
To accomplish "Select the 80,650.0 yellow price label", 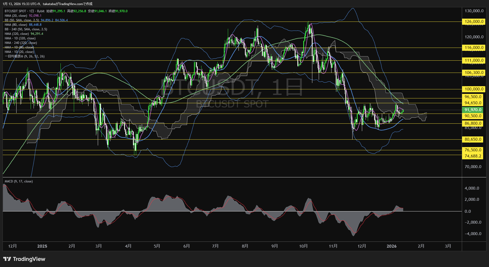I will (473, 139).
